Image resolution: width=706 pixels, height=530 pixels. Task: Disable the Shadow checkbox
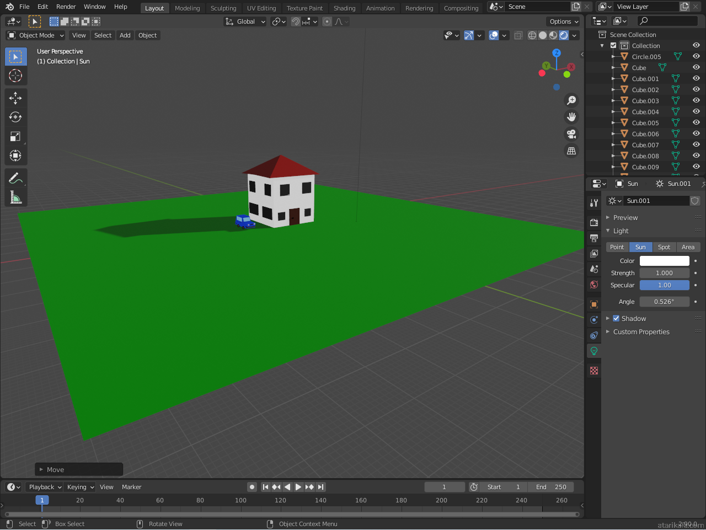pos(616,318)
